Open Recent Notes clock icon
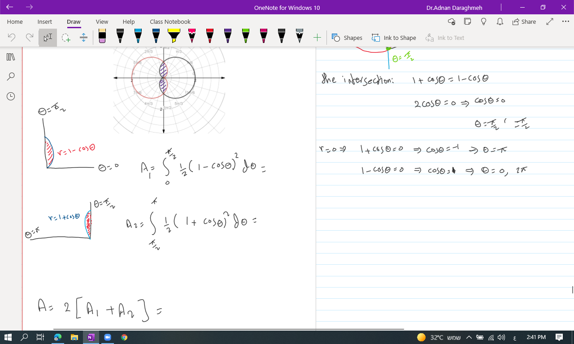Screen dimensions: 574x344 [11, 96]
